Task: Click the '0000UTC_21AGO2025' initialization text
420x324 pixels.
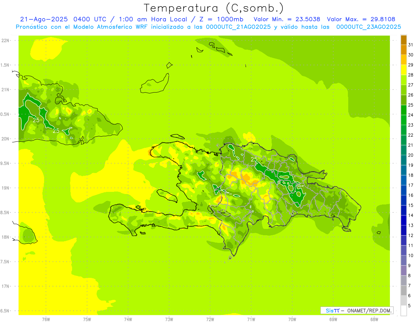Action: [x=238, y=27]
